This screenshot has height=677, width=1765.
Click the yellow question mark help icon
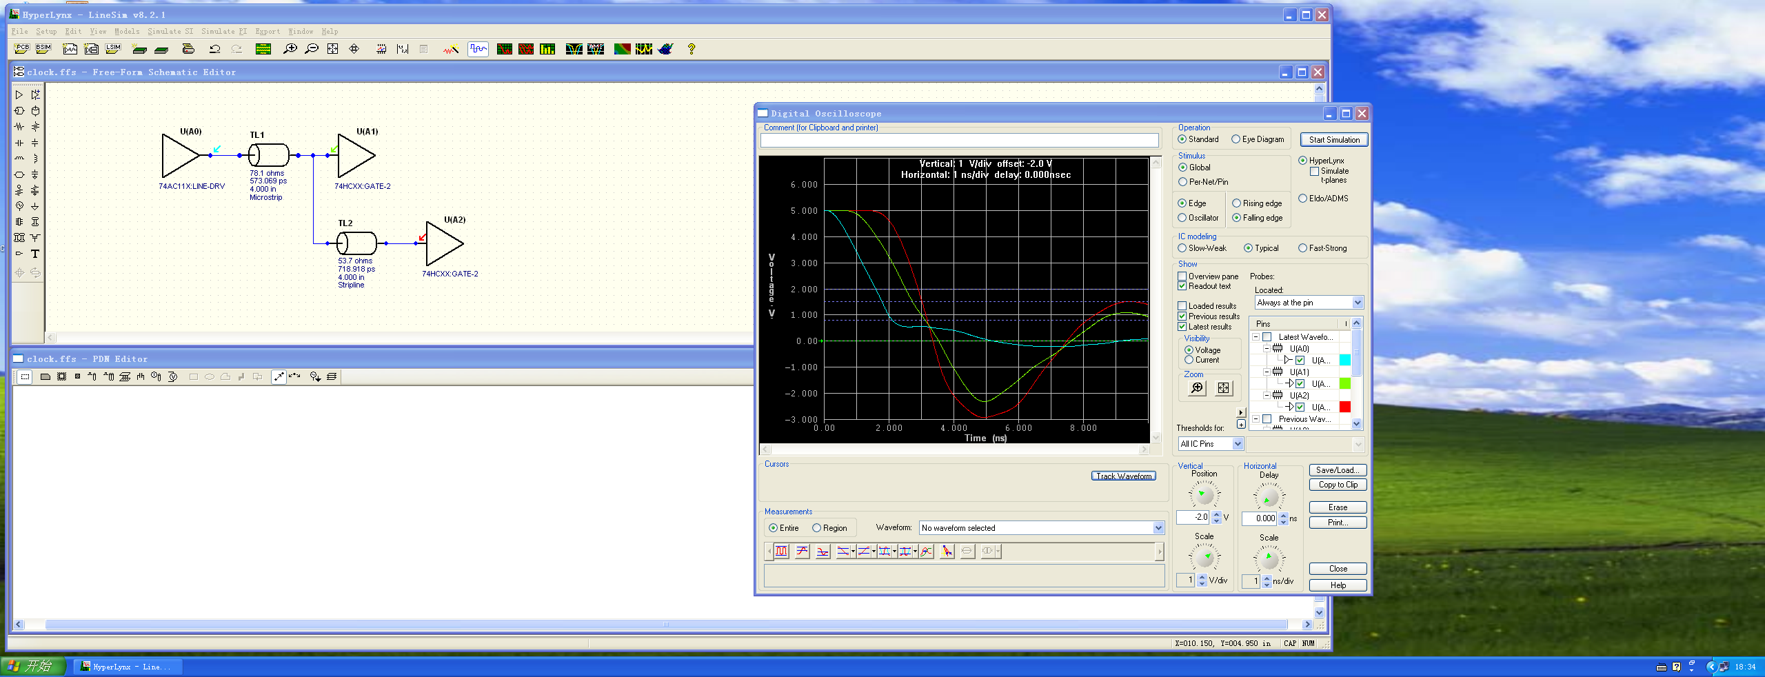tap(691, 49)
